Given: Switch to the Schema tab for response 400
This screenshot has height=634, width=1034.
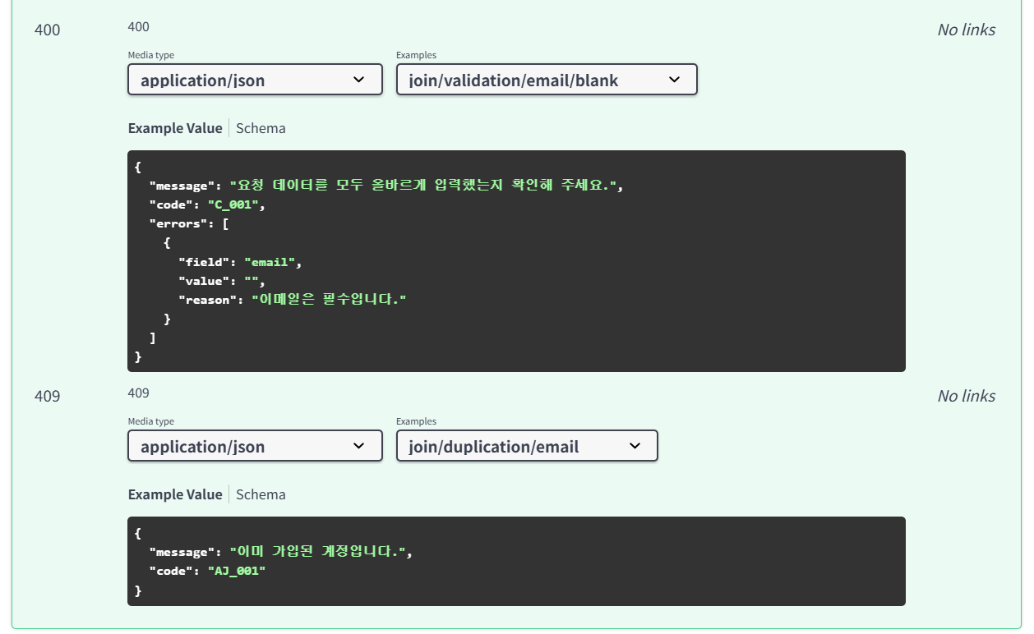Looking at the screenshot, I should tap(260, 127).
